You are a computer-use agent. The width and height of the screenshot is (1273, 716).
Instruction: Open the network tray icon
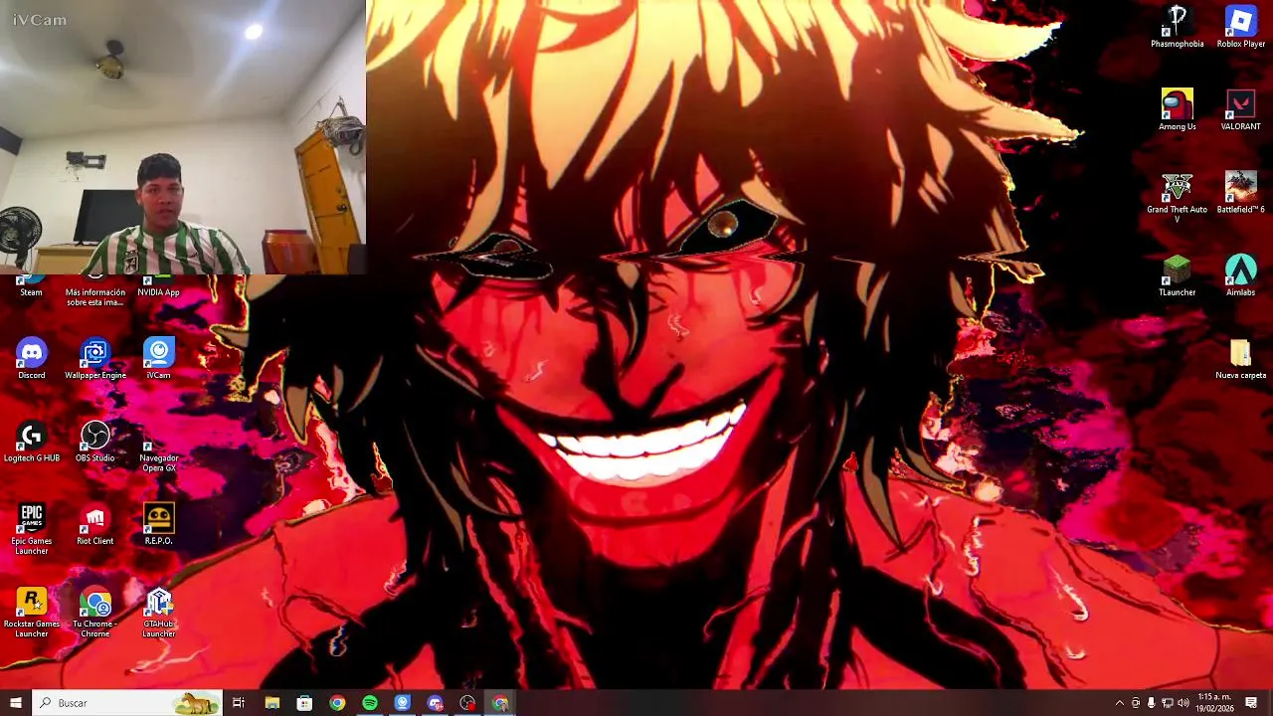coord(1168,703)
